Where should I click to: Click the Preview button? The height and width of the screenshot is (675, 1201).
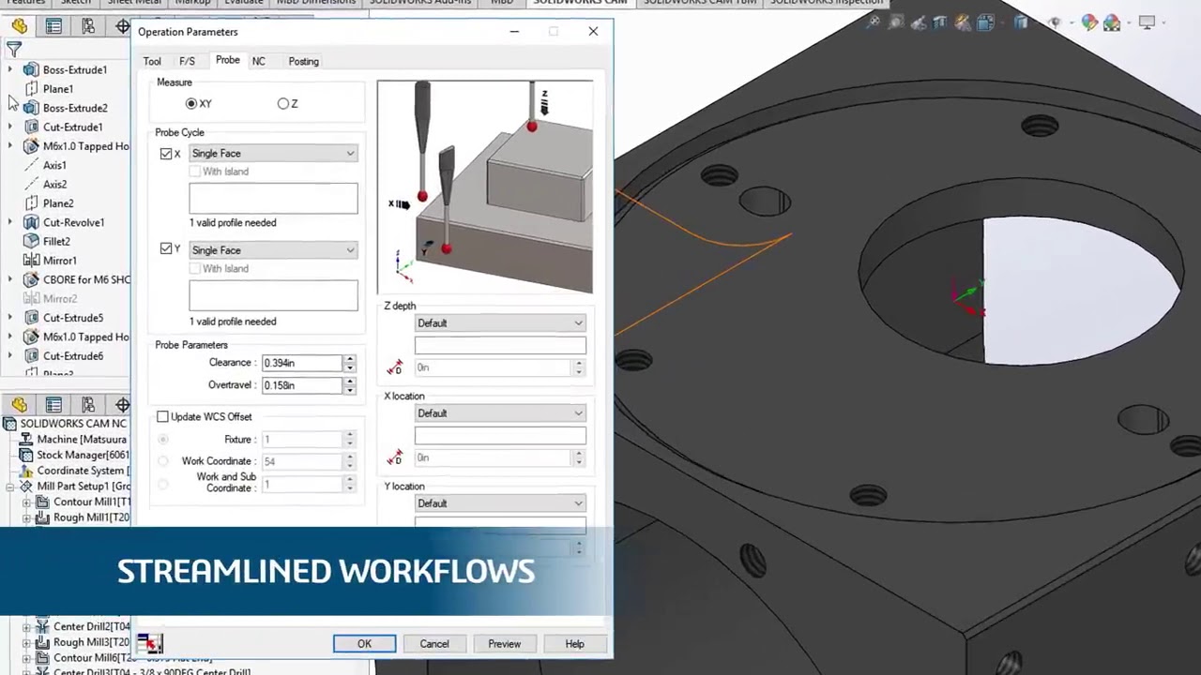click(504, 644)
